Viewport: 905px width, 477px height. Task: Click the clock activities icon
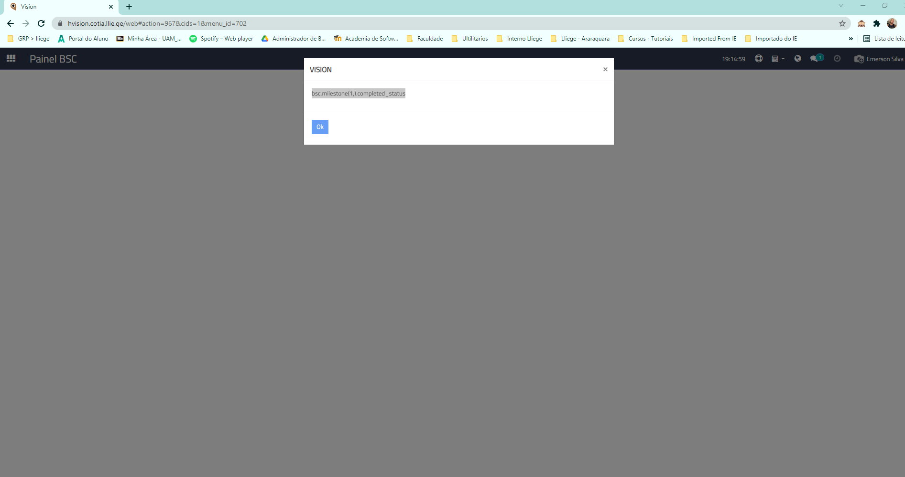click(x=837, y=59)
